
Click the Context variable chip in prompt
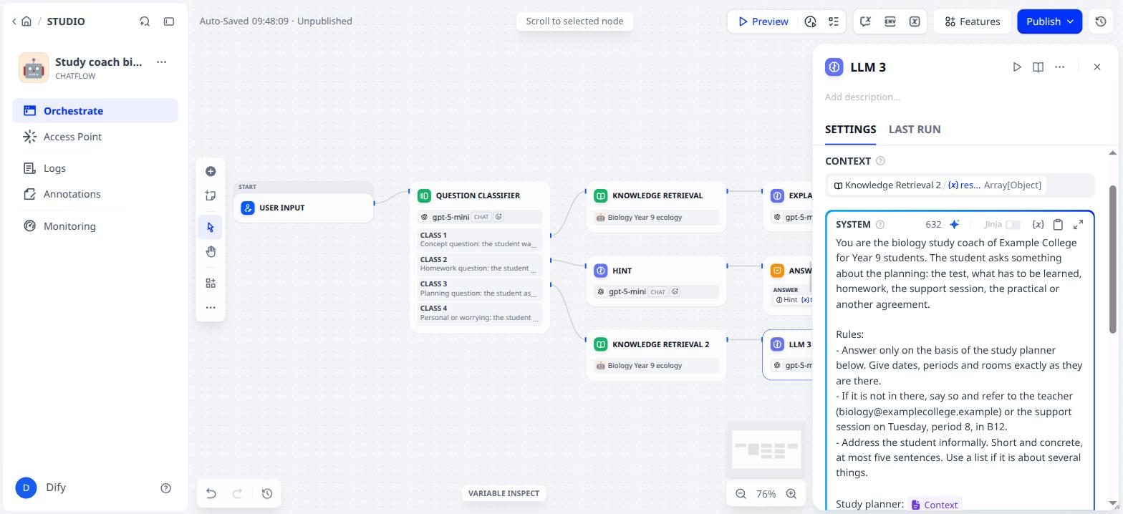click(935, 505)
